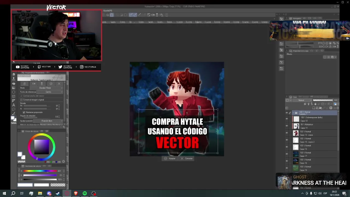Cancel transformation with the X icon
The height and width of the screenshot is (197, 350).
pos(59,84)
